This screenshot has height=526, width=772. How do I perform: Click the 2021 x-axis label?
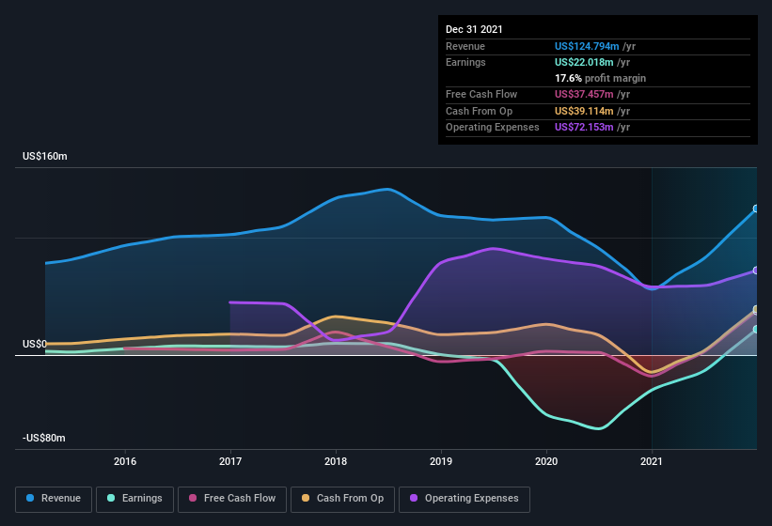point(652,461)
